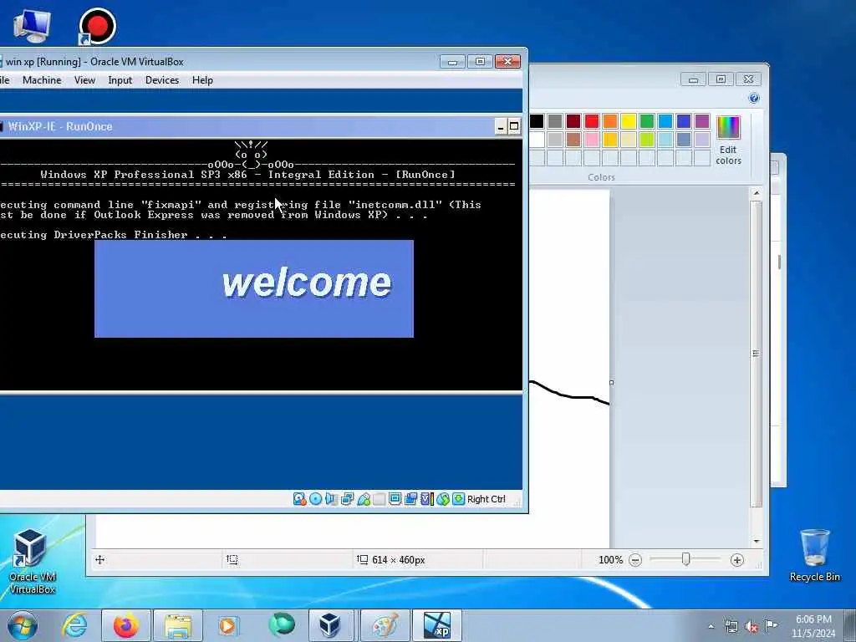856x642 pixels.
Task: Open the Machine menu in VirtualBox
Action: (42, 80)
